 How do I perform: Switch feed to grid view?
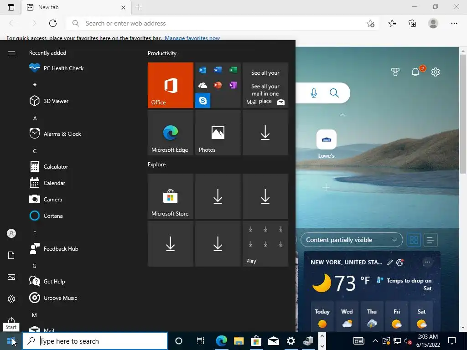tap(414, 240)
